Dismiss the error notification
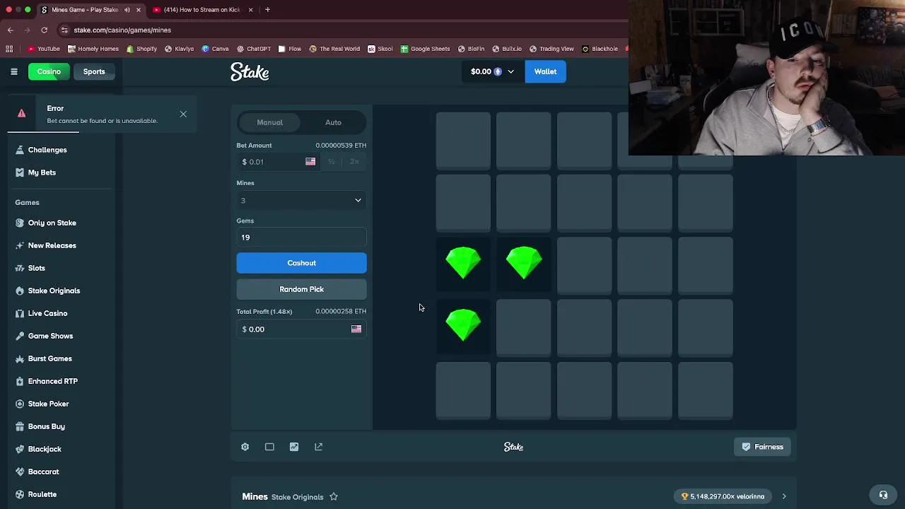 point(183,114)
